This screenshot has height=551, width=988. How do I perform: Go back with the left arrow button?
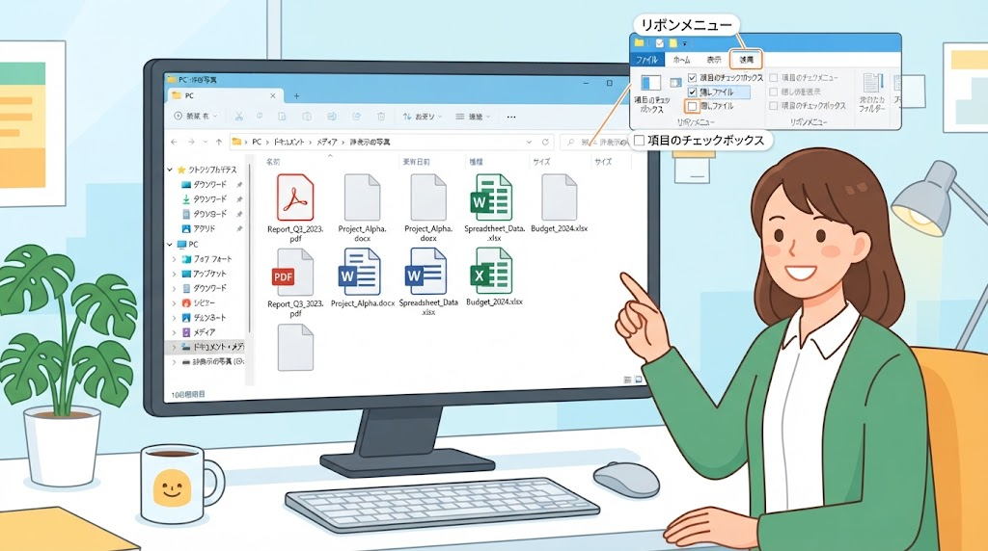click(175, 143)
